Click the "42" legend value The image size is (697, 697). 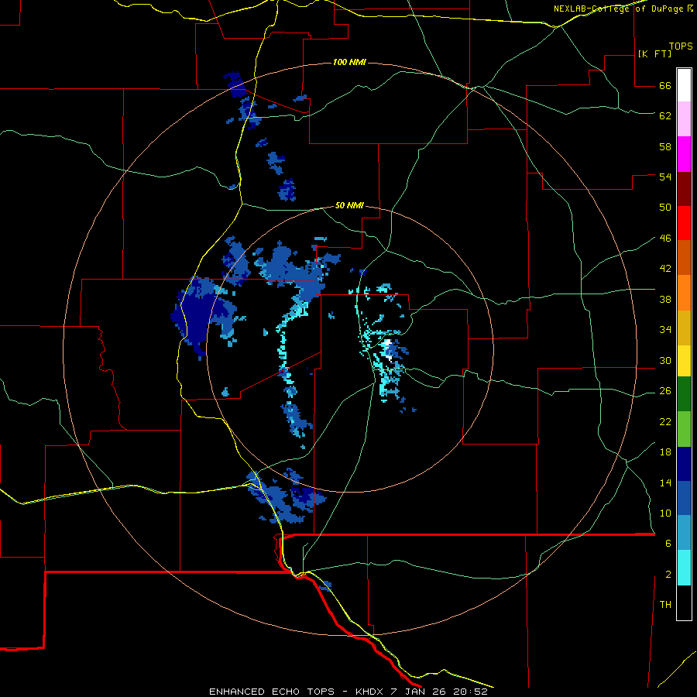(665, 269)
